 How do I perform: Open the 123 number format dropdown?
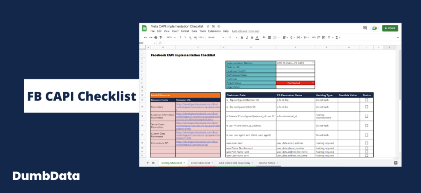(201, 37)
